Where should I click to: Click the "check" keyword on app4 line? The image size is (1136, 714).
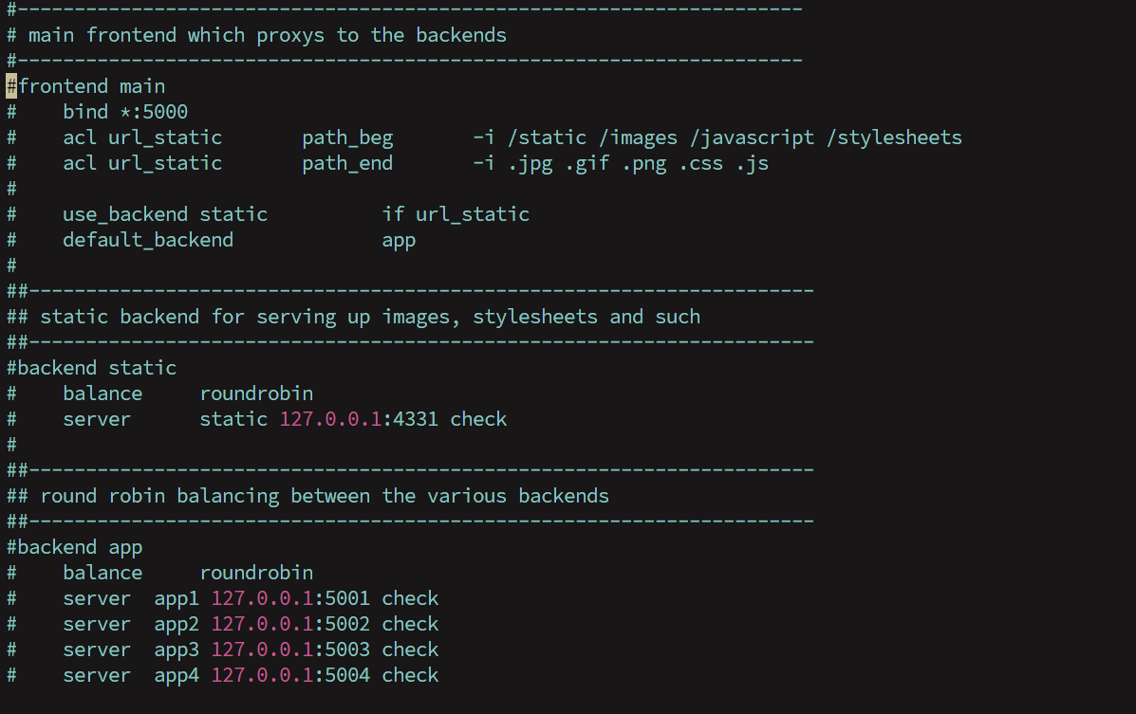click(410, 675)
